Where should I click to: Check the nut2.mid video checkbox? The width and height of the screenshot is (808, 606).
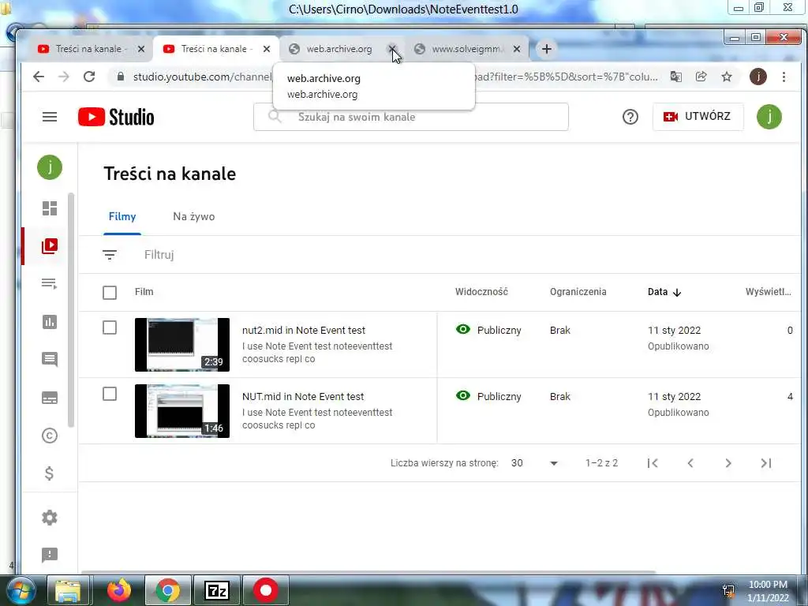coord(110,327)
